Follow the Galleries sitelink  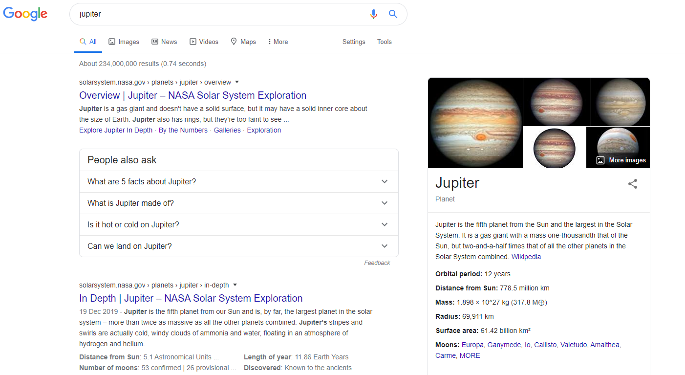227,130
